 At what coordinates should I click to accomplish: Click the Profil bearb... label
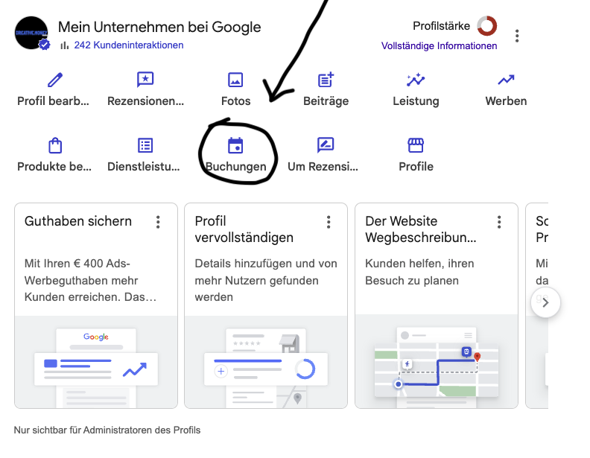pyautogui.click(x=53, y=101)
